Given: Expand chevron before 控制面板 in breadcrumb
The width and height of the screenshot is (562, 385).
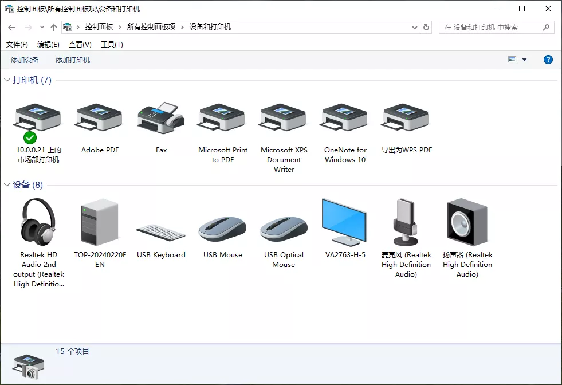Looking at the screenshot, I should coord(78,27).
